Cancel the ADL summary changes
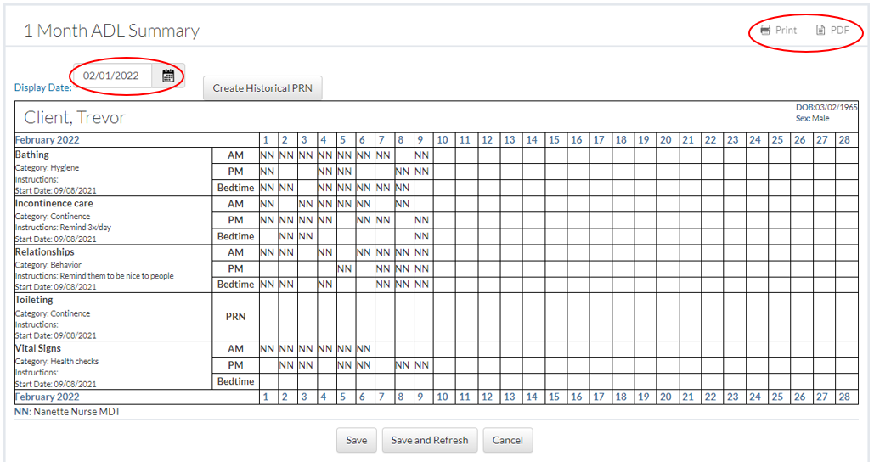The width and height of the screenshot is (874, 462). [x=507, y=440]
